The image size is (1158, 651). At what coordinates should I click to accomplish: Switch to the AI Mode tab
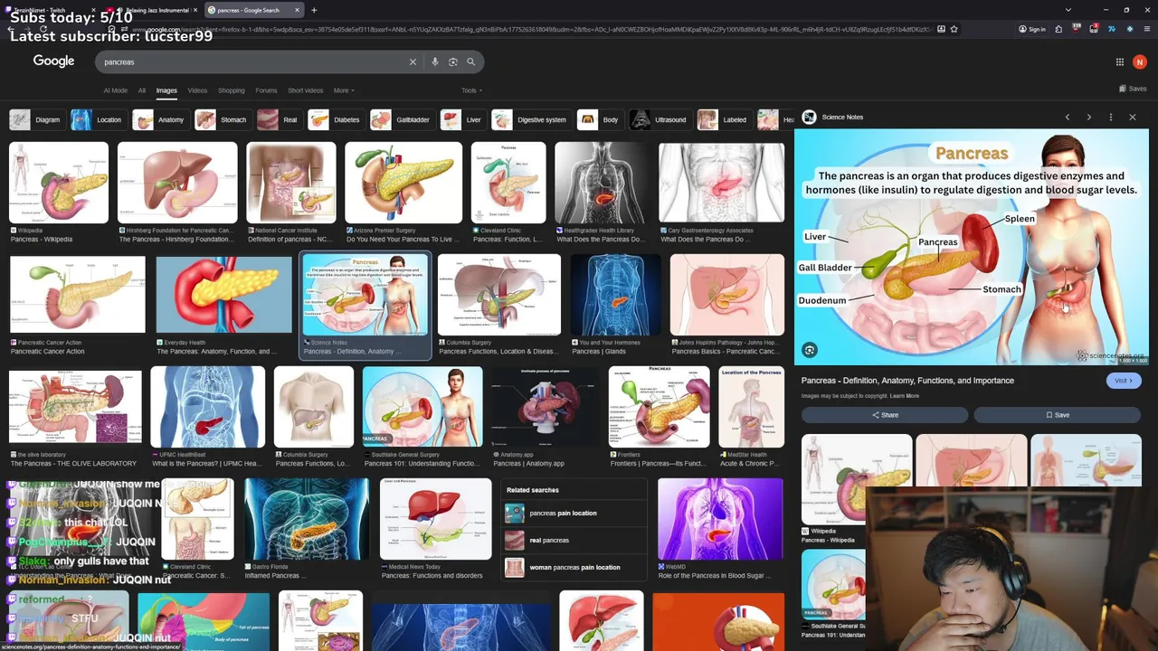click(116, 90)
